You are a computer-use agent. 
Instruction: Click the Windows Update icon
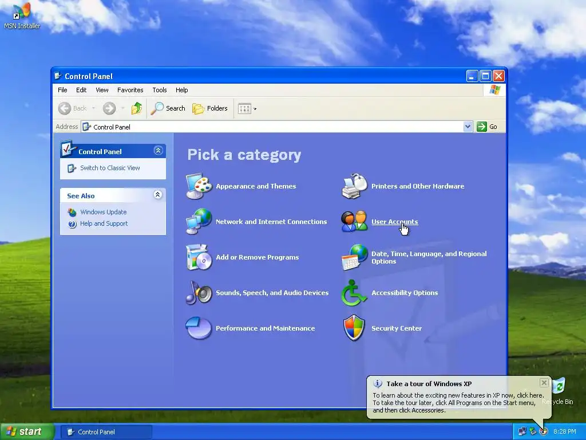click(72, 213)
